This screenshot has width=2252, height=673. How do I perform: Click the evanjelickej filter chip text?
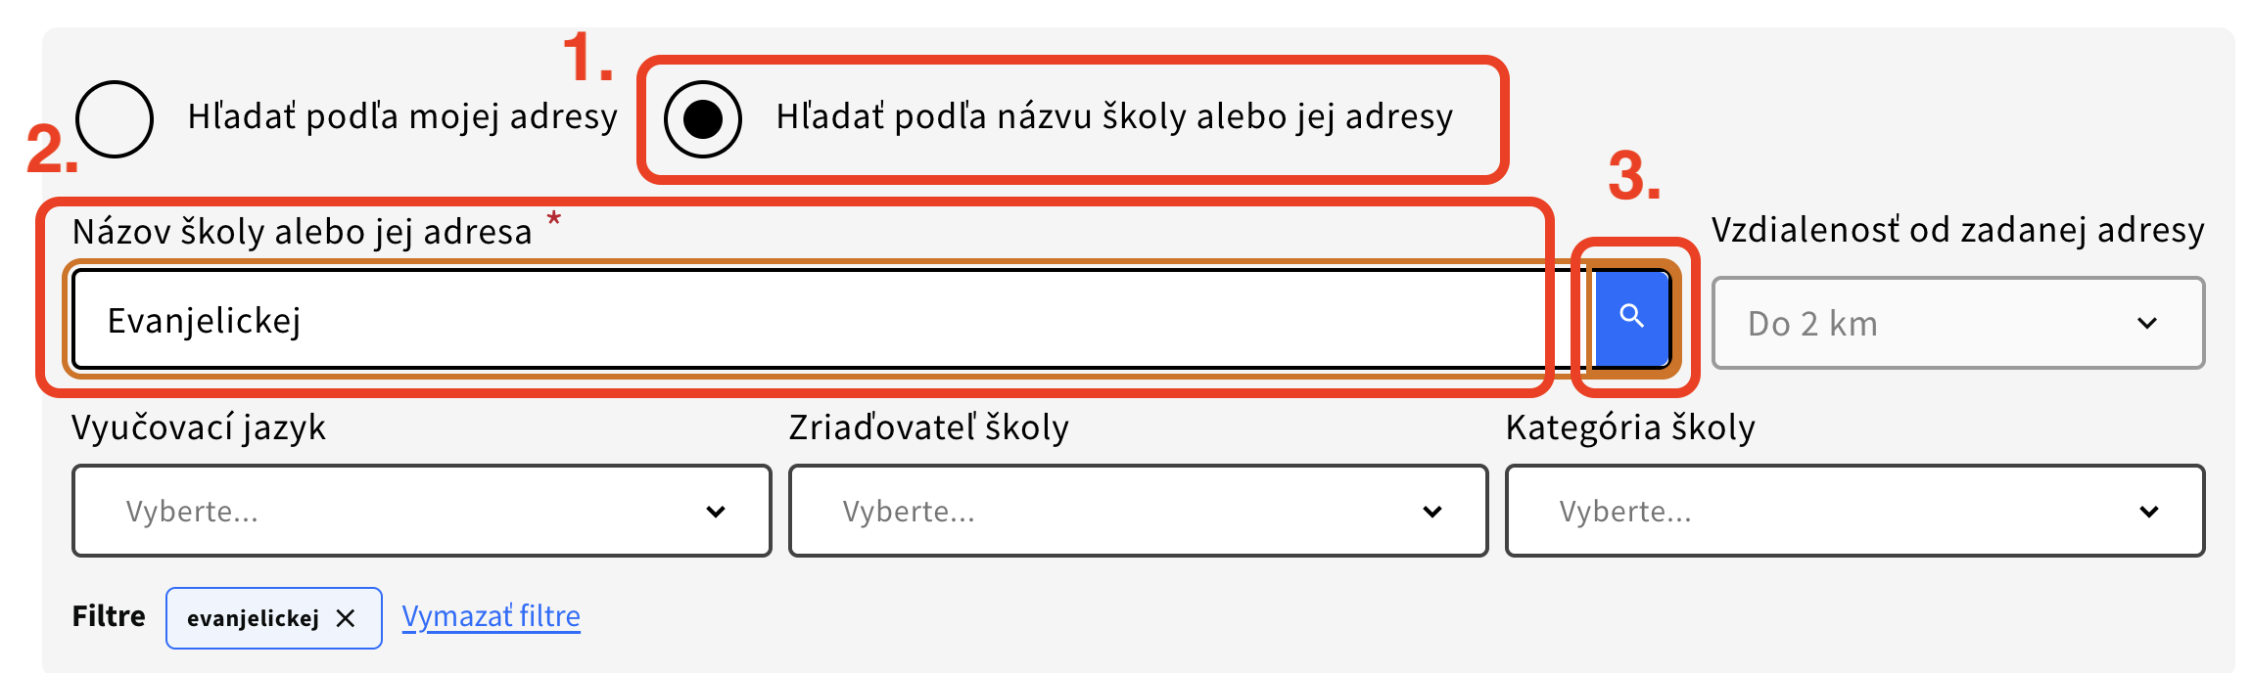tap(253, 618)
